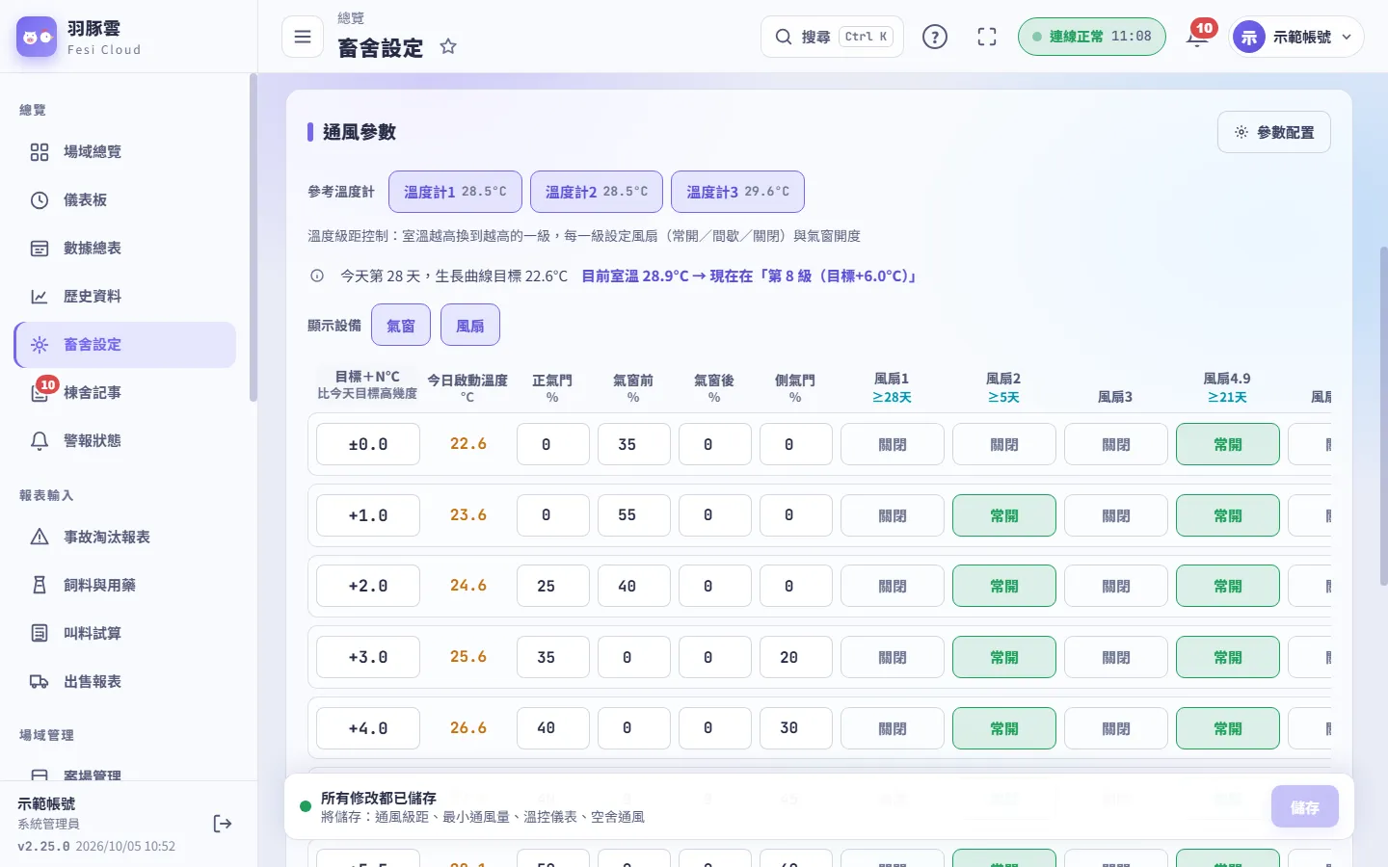Click the 儲存 save button

pyautogui.click(x=1305, y=807)
